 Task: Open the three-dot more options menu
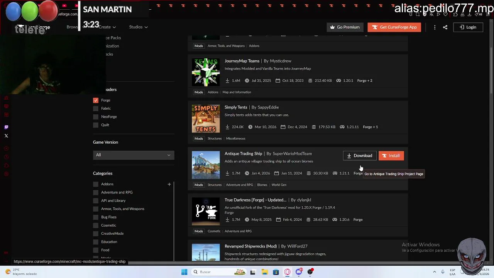tap(435, 27)
